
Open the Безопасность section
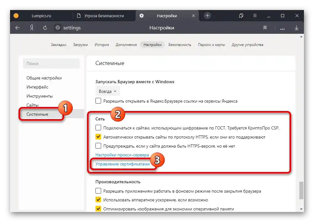pos(180,45)
